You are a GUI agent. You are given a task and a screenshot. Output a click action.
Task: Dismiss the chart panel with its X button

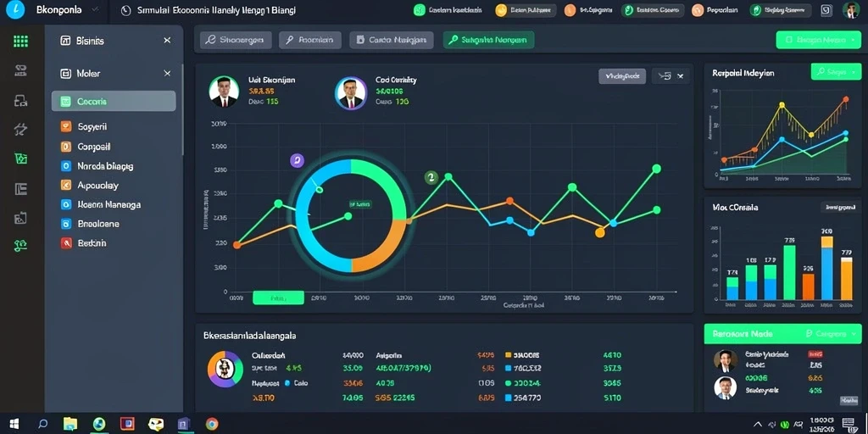click(x=681, y=76)
